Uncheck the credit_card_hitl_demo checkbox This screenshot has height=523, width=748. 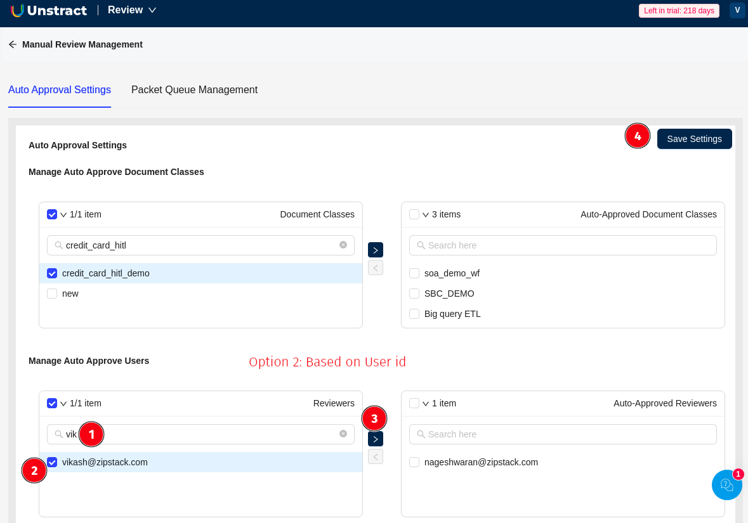tap(52, 273)
